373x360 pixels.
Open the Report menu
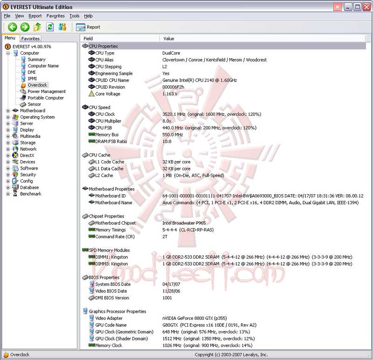pyautogui.click(x=35, y=16)
